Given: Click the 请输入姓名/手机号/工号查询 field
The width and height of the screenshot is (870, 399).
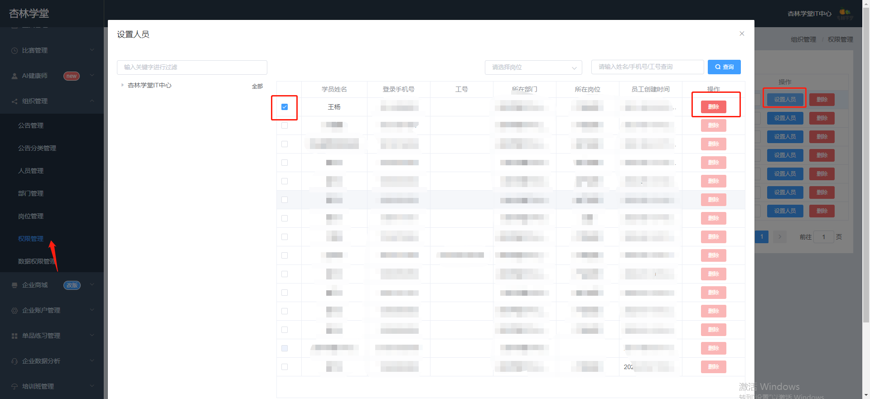Looking at the screenshot, I should (648, 67).
